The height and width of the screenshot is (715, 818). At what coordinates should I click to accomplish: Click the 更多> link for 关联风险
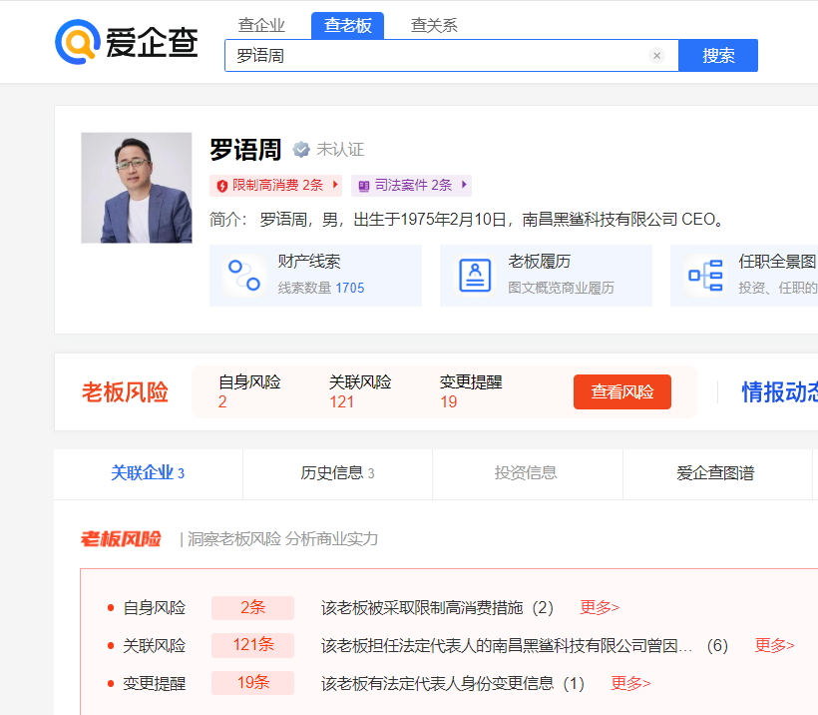(x=775, y=645)
